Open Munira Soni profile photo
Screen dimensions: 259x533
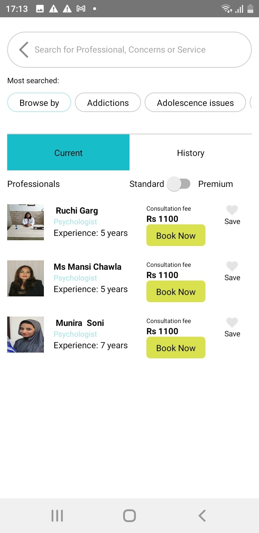[26, 335]
